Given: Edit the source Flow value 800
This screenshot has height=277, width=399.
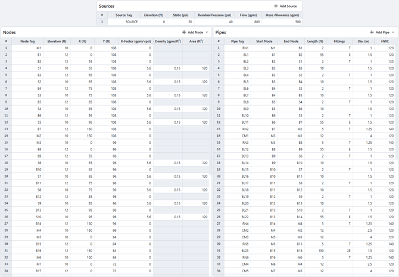Looking at the screenshot, I should coord(248,22).
